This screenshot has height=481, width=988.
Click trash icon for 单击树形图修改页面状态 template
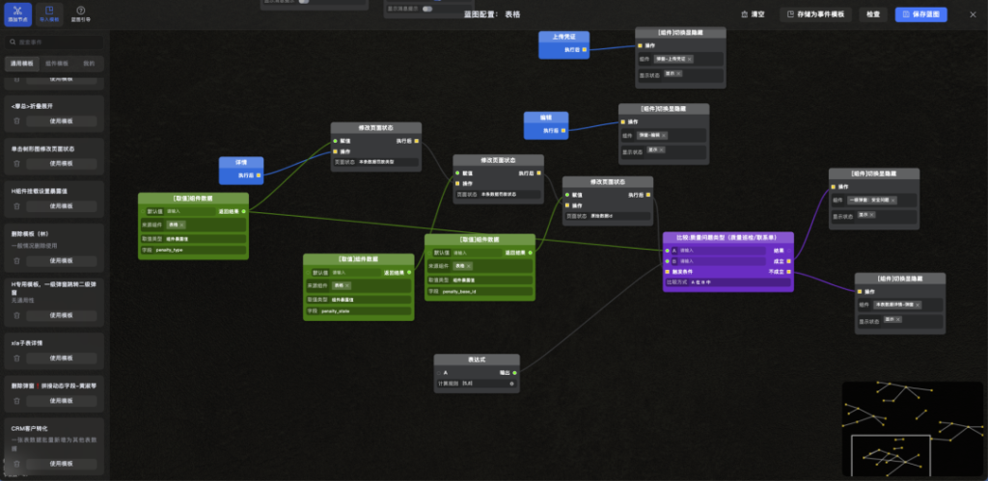coord(16,163)
